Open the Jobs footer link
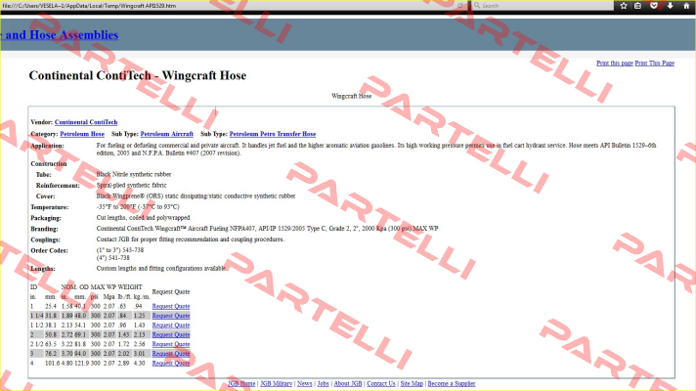Image resolution: width=696 pixels, height=391 pixels. tap(324, 383)
